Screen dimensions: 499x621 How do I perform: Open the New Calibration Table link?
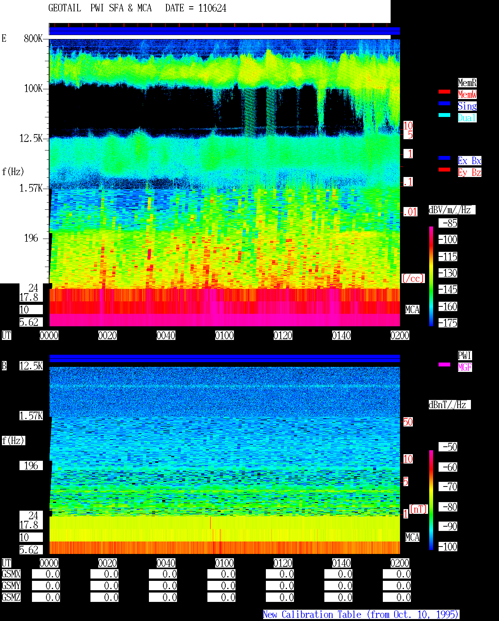coord(361,614)
